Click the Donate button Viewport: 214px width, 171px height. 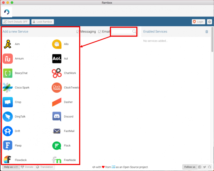pyautogui.click(x=27, y=167)
